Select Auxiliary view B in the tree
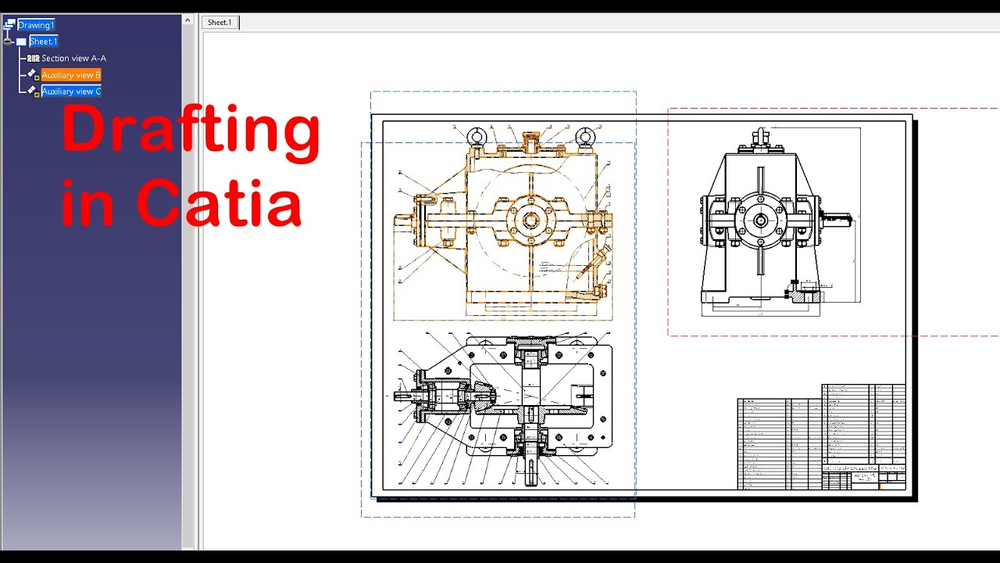This screenshot has height=563, width=1000. (71, 75)
